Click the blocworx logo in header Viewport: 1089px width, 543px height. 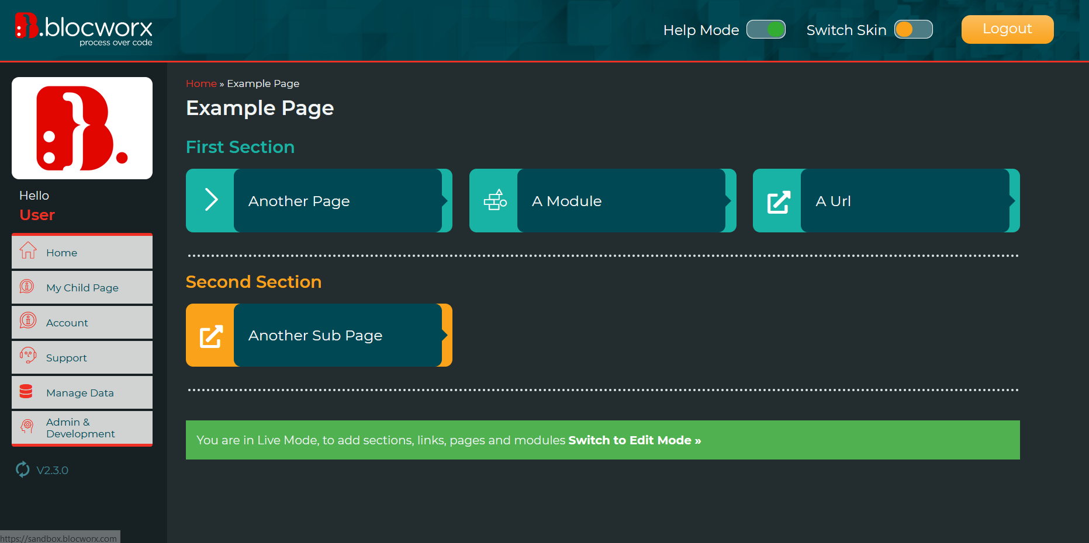(x=84, y=29)
